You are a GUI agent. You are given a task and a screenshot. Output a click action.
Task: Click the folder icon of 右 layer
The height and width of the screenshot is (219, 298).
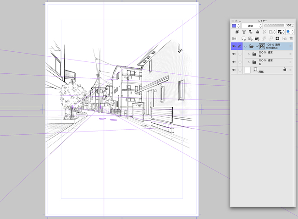coord(254,62)
